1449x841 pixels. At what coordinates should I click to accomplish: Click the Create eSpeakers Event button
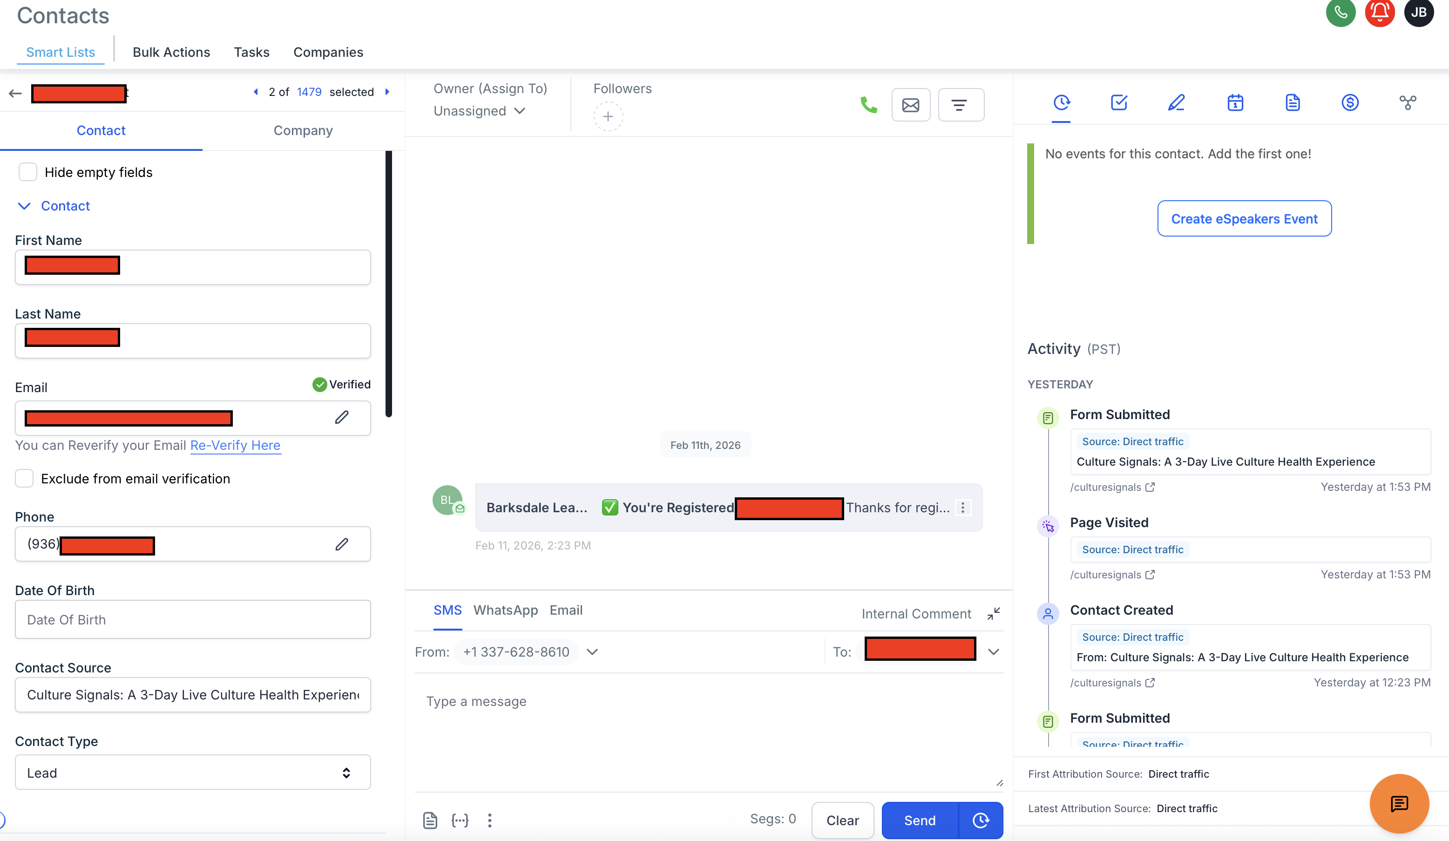pos(1244,218)
